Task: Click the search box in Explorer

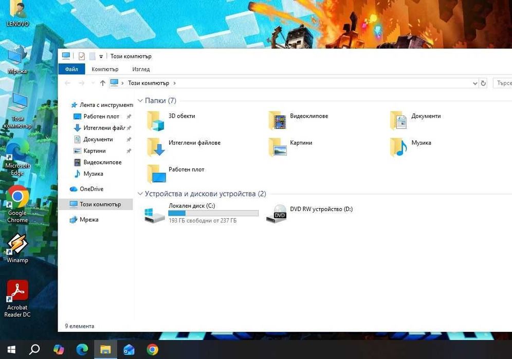Action: [503, 83]
